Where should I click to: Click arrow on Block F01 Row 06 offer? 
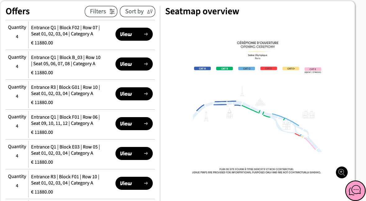tap(146, 124)
